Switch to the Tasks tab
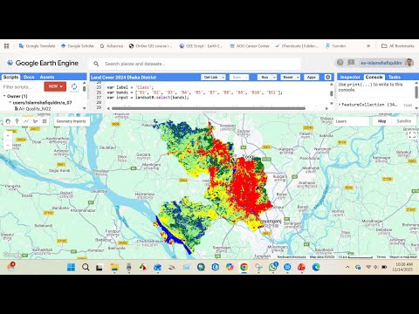Image resolution: width=419 pixels, height=314 pixels. 395,77
